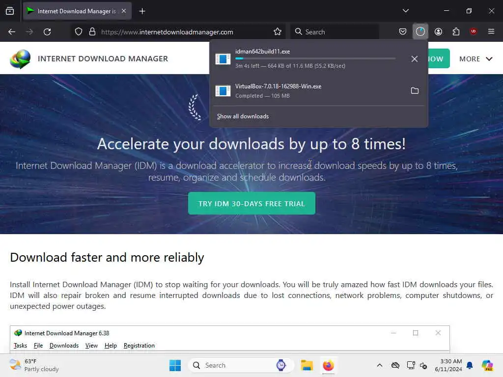Open the notification bell icon
503x377 pixels.
470,365
